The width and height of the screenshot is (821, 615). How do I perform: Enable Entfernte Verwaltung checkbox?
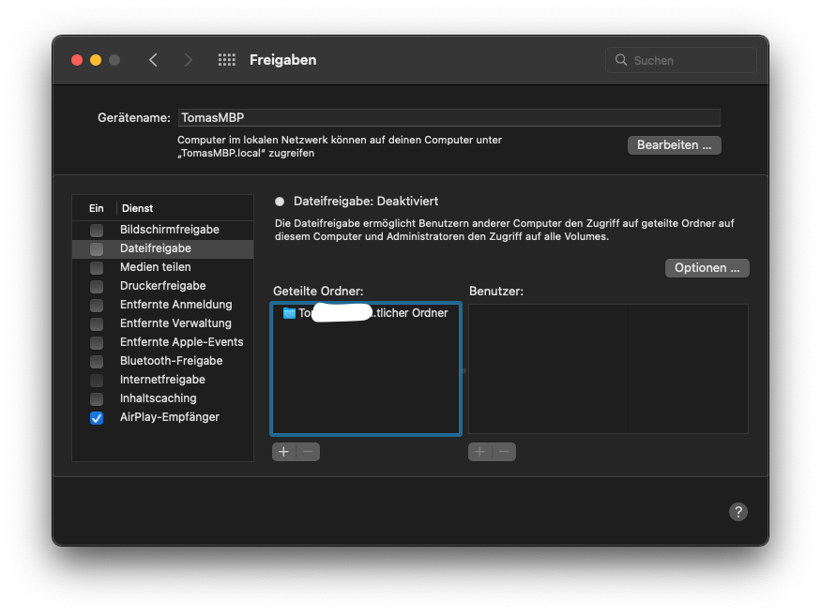click(97, 323)
